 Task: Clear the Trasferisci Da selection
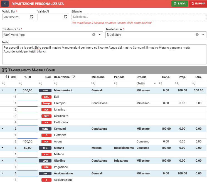(x=94, y=35)
